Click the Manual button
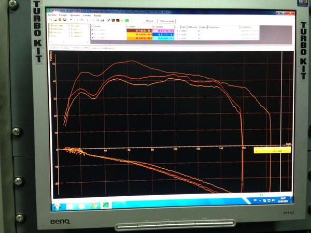Screen dimensions: 311x233 coord(150,21)
